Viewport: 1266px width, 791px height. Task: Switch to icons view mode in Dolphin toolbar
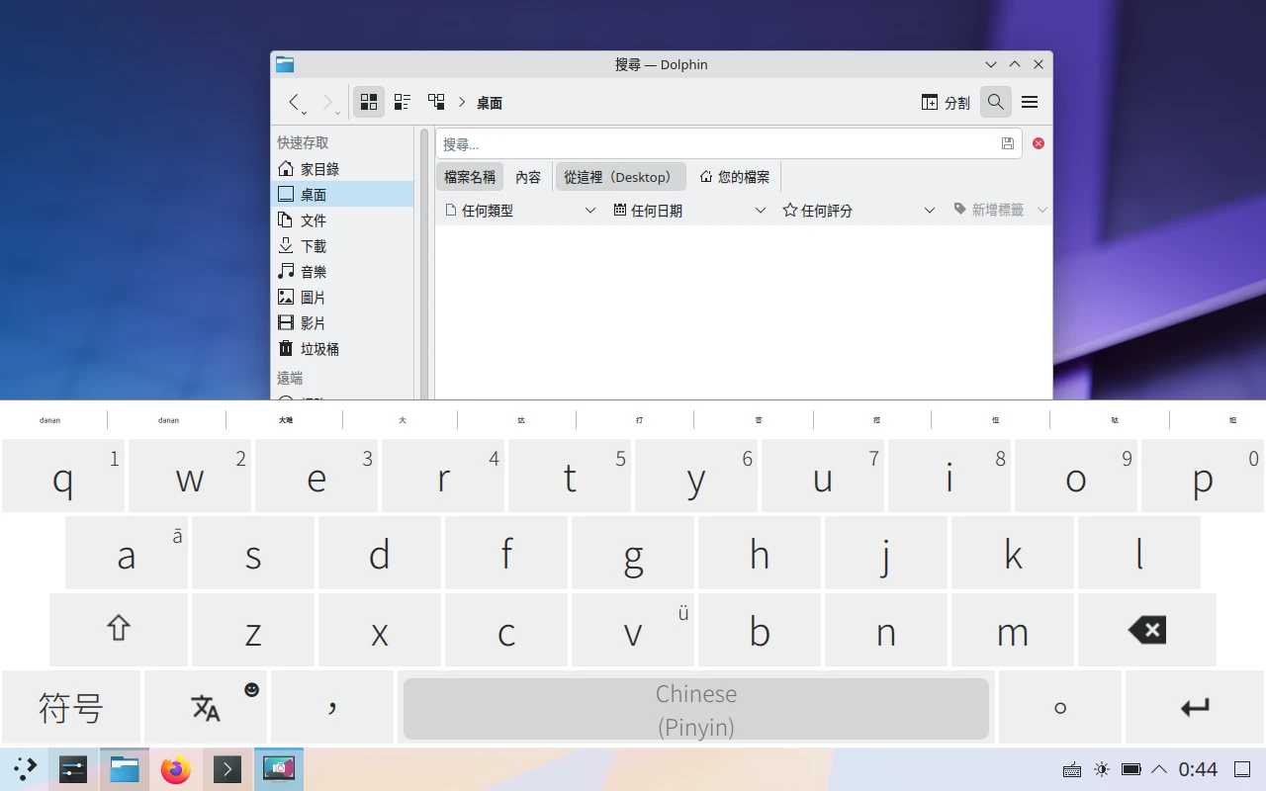coord(369,102)
